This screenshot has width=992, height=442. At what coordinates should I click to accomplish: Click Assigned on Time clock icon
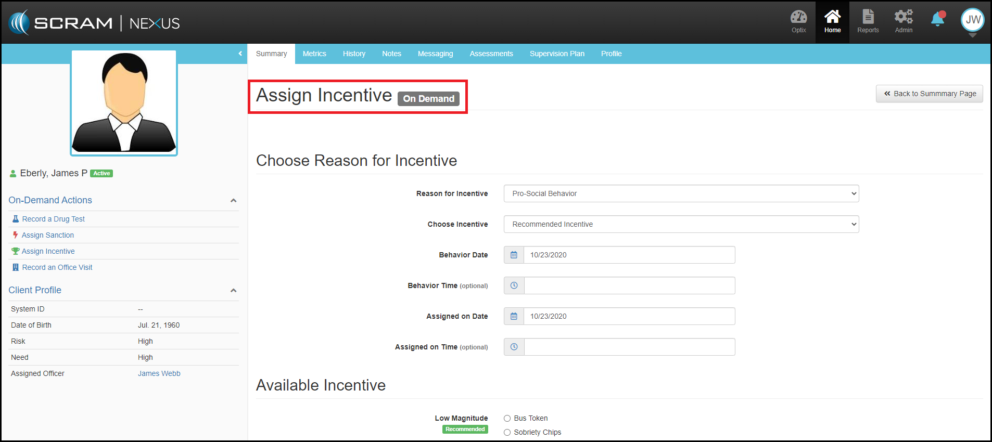[x=514, y=347]
